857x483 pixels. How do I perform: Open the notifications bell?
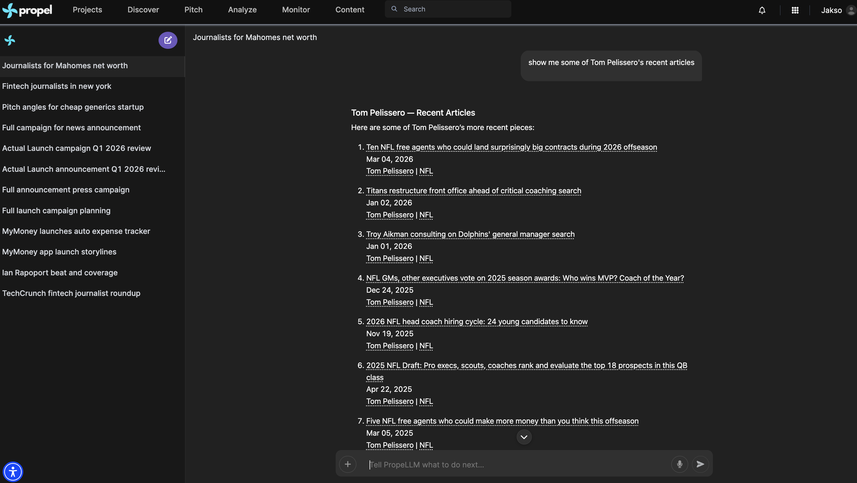[x=762, y=10]
